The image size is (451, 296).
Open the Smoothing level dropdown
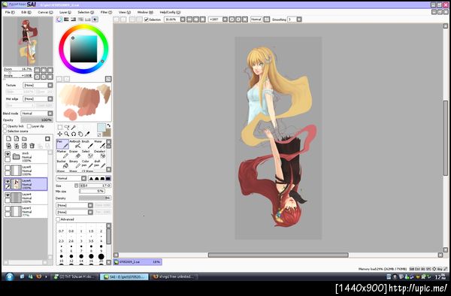(x=299, y=20)
